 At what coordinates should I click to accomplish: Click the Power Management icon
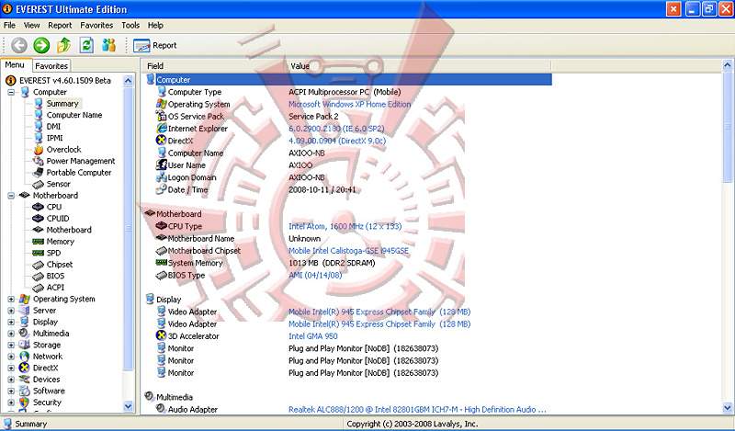(x=38, y=161)
